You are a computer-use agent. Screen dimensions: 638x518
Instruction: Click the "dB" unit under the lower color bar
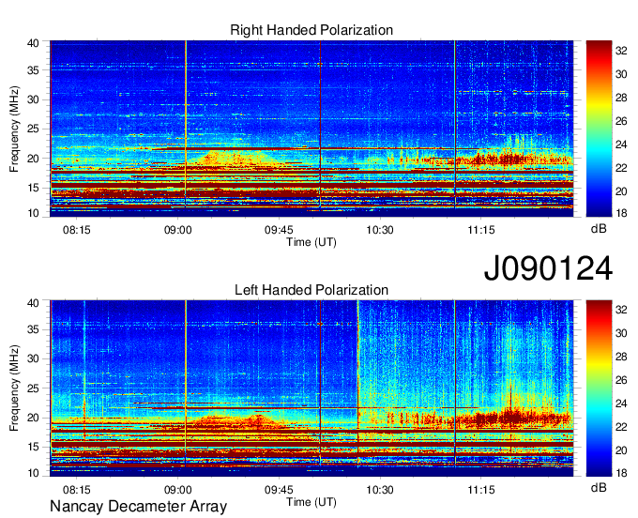tap(599, 488)
